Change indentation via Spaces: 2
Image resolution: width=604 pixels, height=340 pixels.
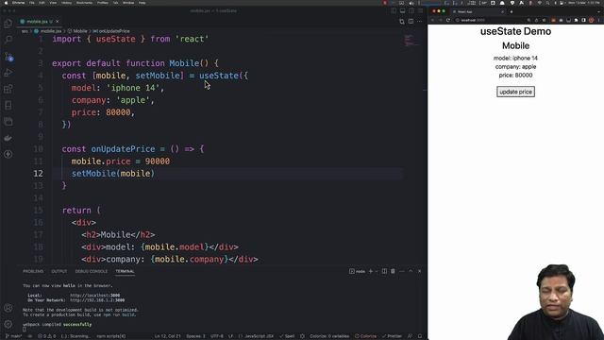tap(195, 336)
